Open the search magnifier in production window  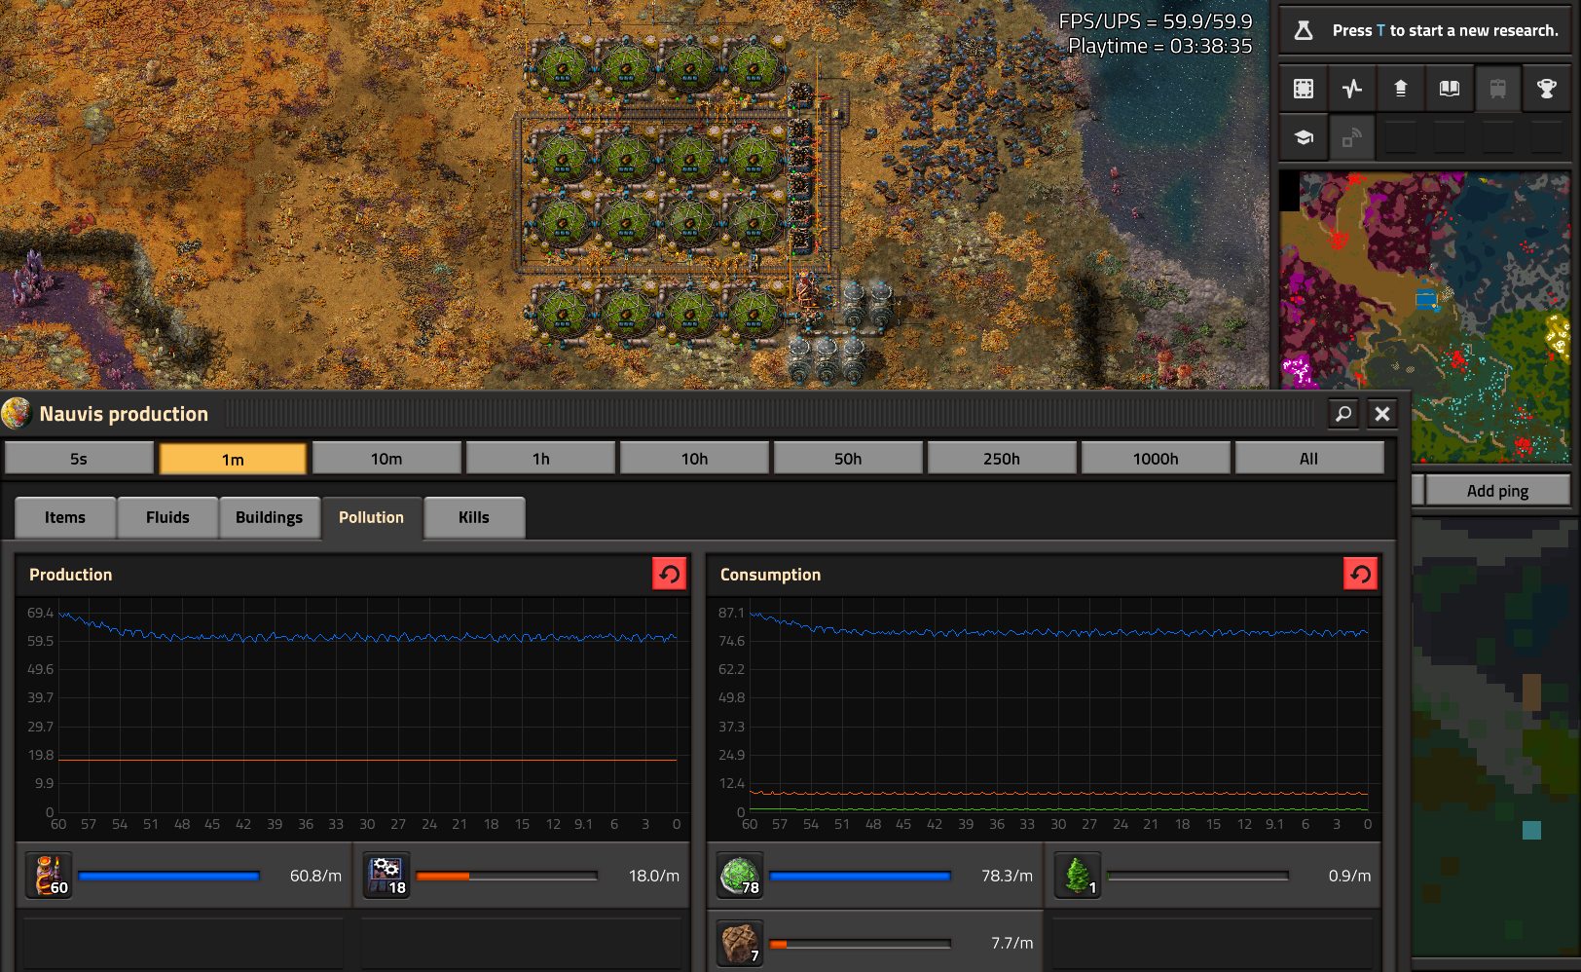tap(1343, 414)
